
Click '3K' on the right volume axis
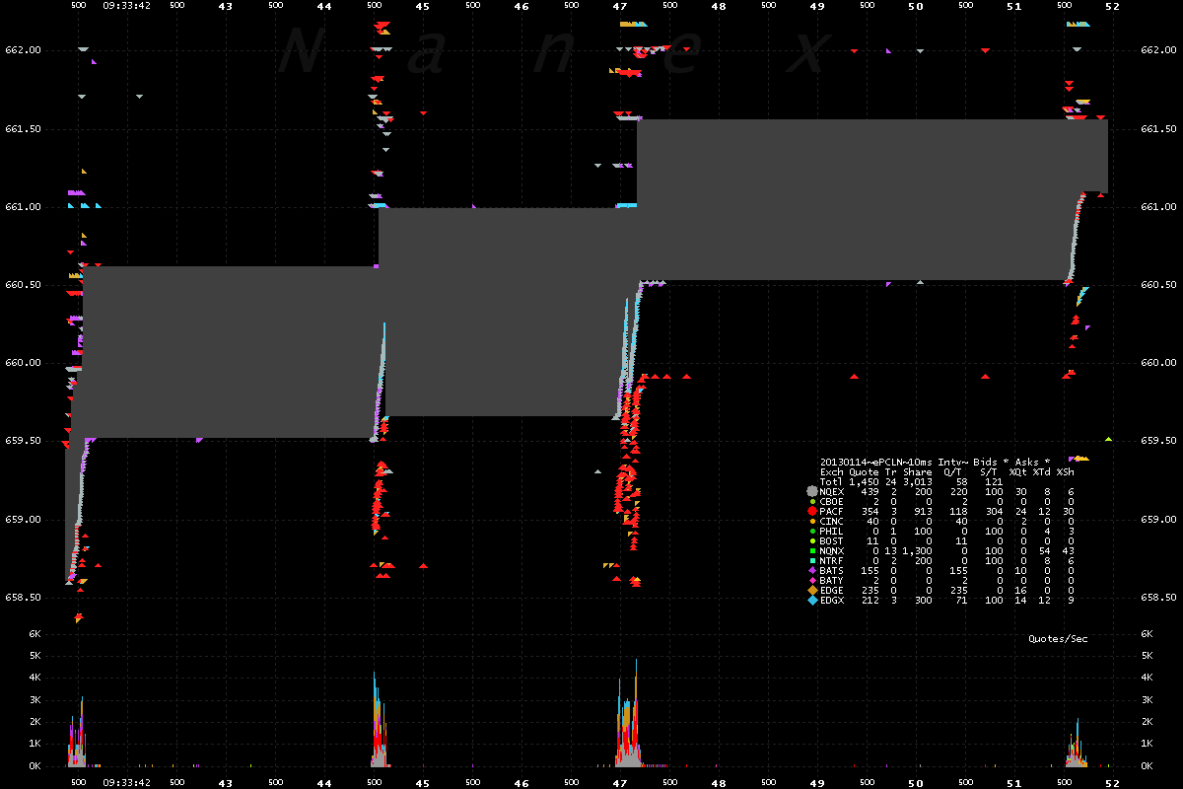(x=1147, y=699)
